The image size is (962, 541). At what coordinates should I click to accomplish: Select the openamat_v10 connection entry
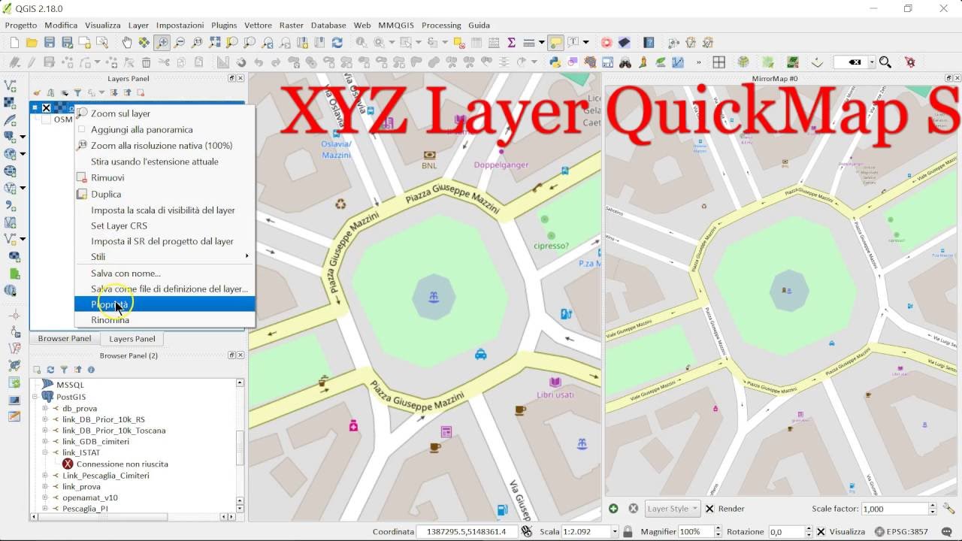(90, 498)
